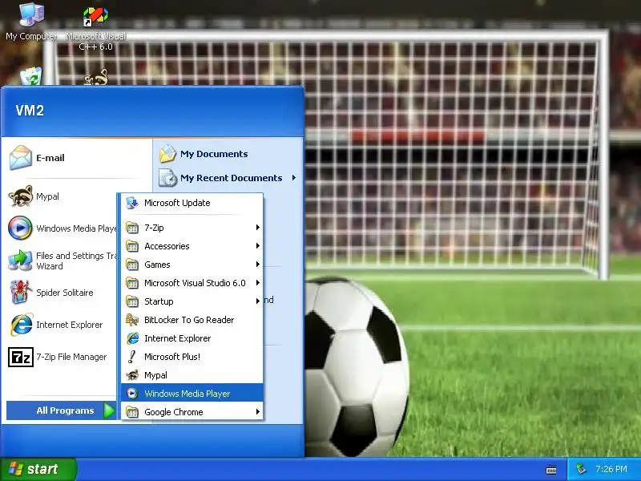Click the BitLocker To Go Reader icon
Image resolution: width=641 pixels, height=481 pixels.
click(x=132, y=320)
